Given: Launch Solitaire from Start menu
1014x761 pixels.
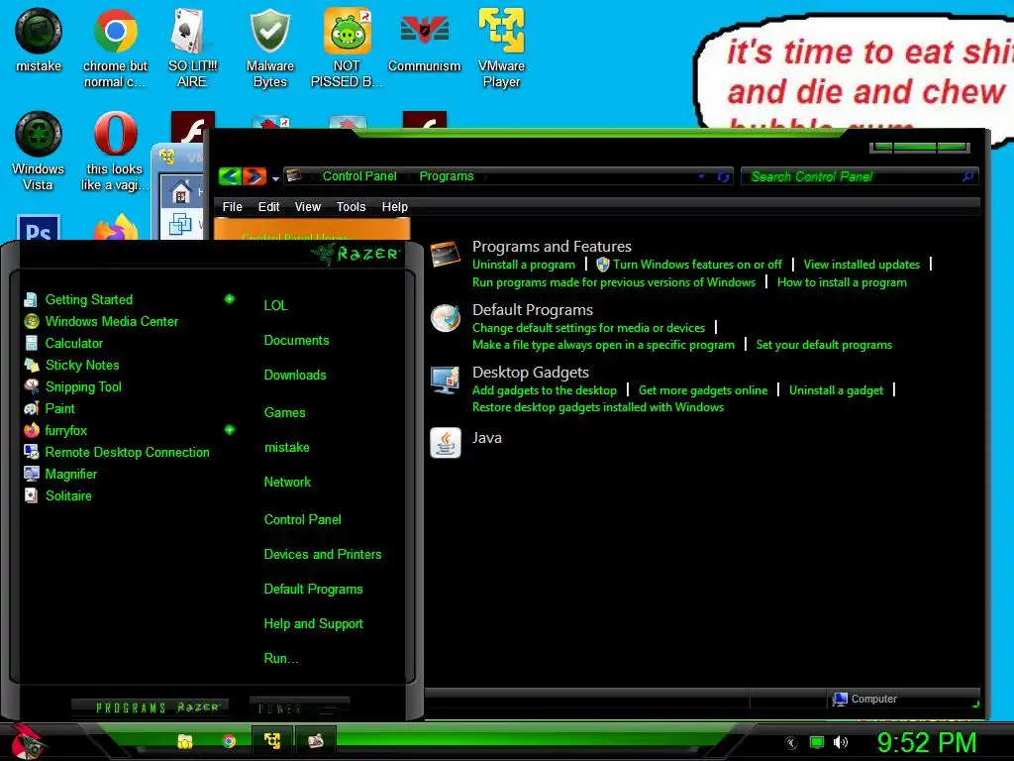Looking at the screenshot, I should click(68, 495).
